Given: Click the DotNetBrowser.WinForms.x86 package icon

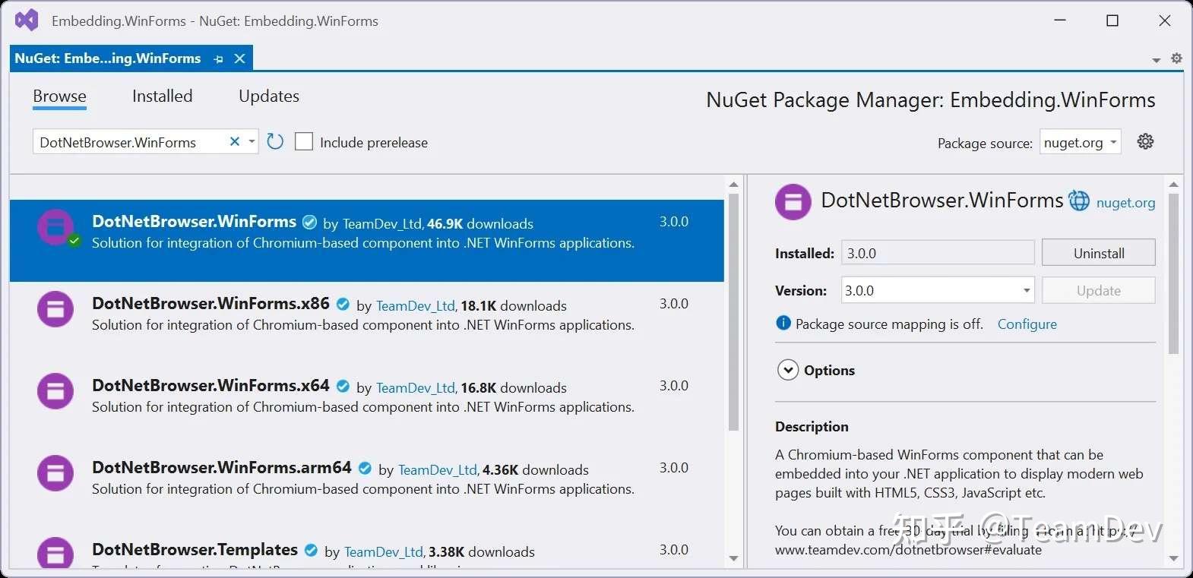Looking at the screenshot, I should coord(55,310).
